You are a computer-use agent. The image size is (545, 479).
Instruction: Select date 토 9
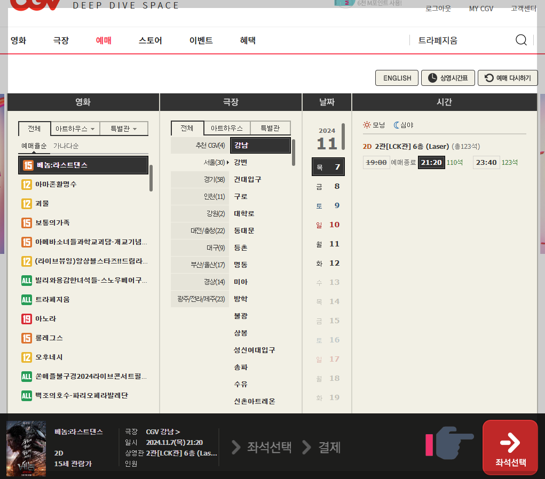pyautogui.click(x=328, y=206)
